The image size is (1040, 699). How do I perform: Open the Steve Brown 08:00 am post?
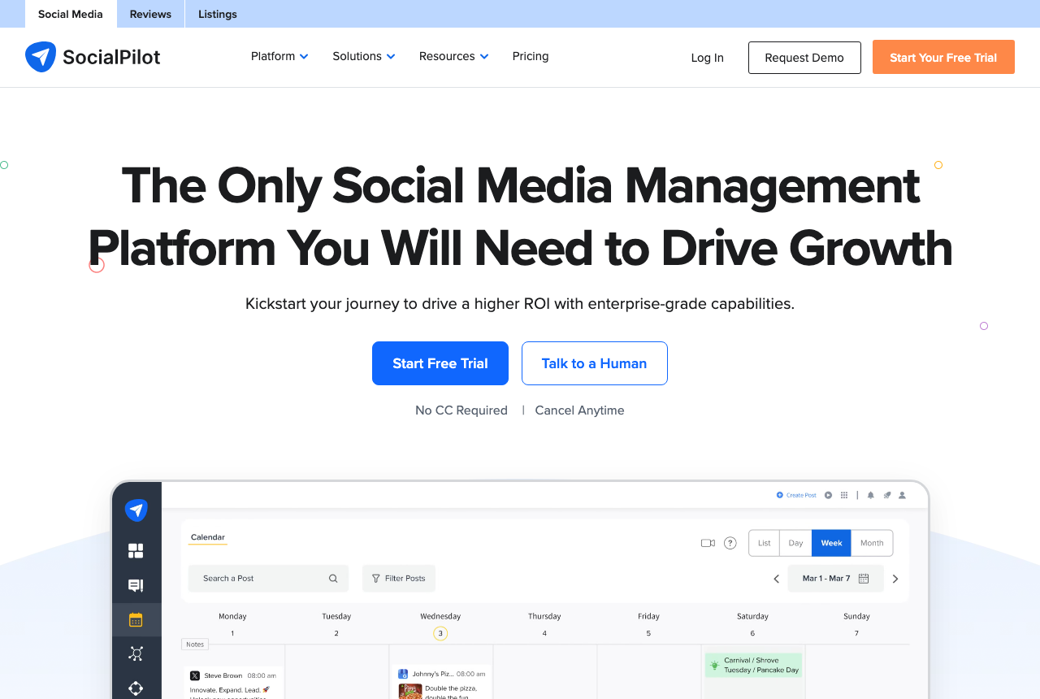[233, 683]
